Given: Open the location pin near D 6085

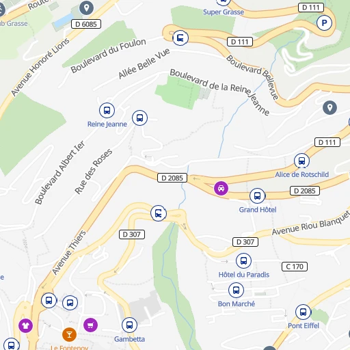Looking at the screenshot, I should point(86,8).
